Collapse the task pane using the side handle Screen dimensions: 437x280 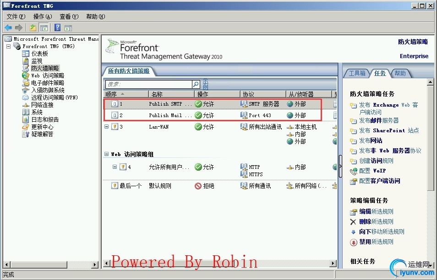coord(340,167)
